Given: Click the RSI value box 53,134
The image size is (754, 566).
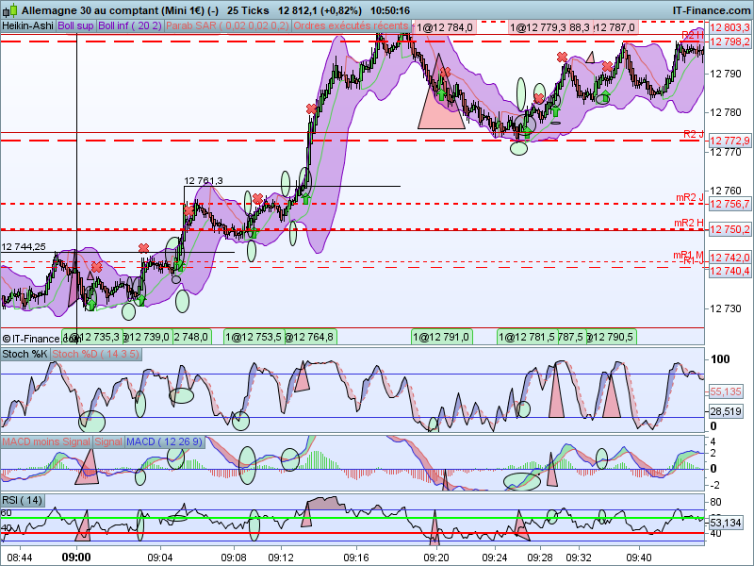Looking at the screenshot, I should tap(726, 523).
